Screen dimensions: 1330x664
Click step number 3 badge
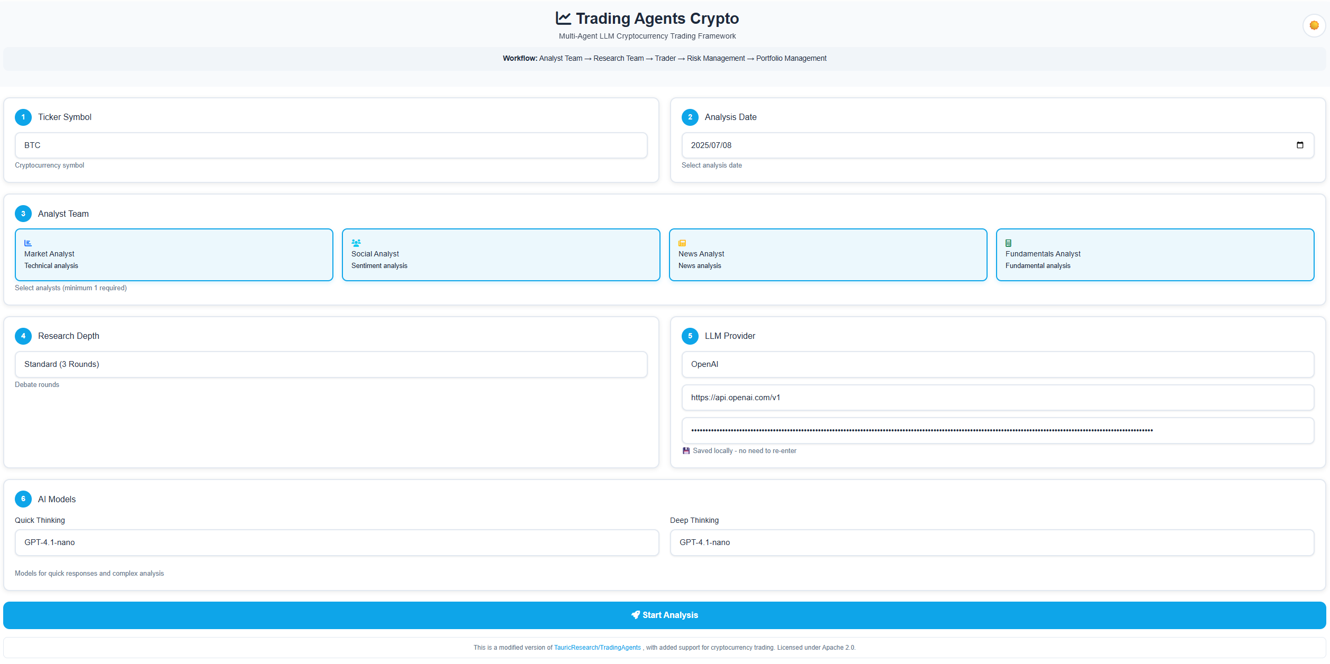[x=23, y=214]
